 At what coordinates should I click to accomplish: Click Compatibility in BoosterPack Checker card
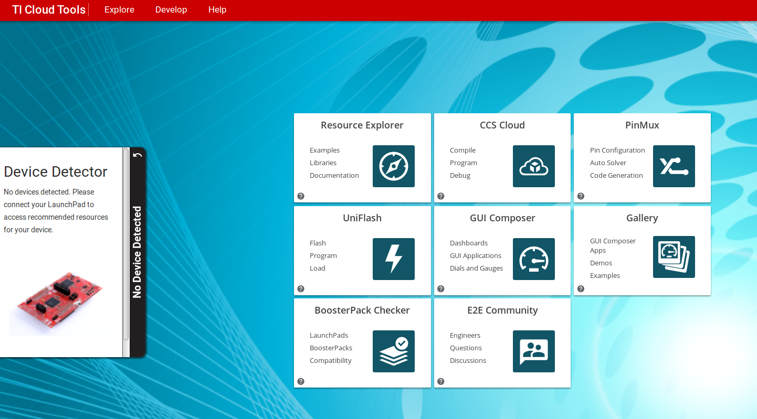331,361
